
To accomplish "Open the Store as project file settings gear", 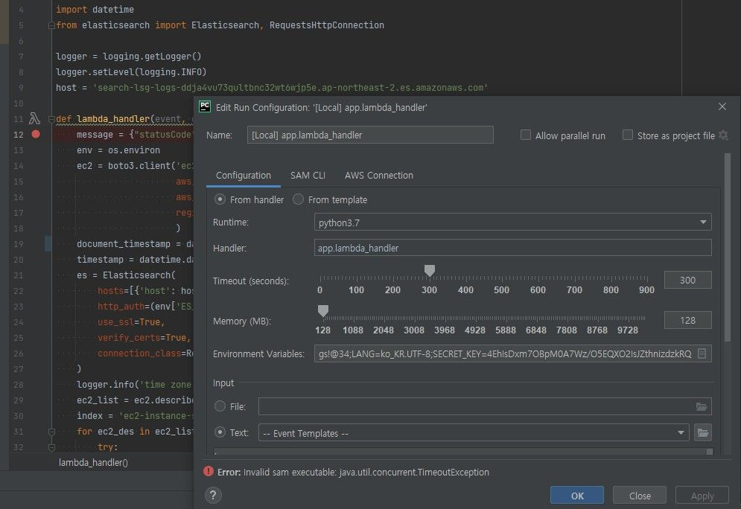I will tap(723, 135).
